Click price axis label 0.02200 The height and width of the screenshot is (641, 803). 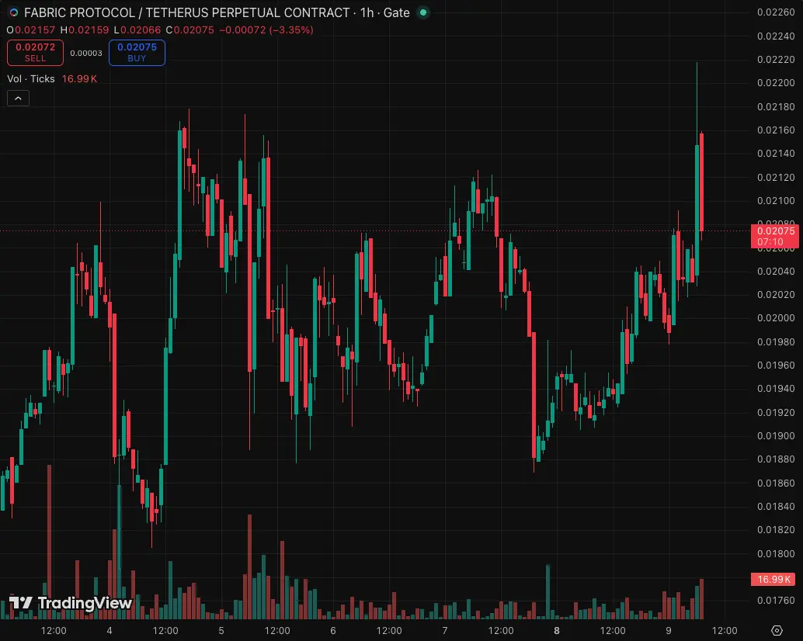tap(776, 83)
